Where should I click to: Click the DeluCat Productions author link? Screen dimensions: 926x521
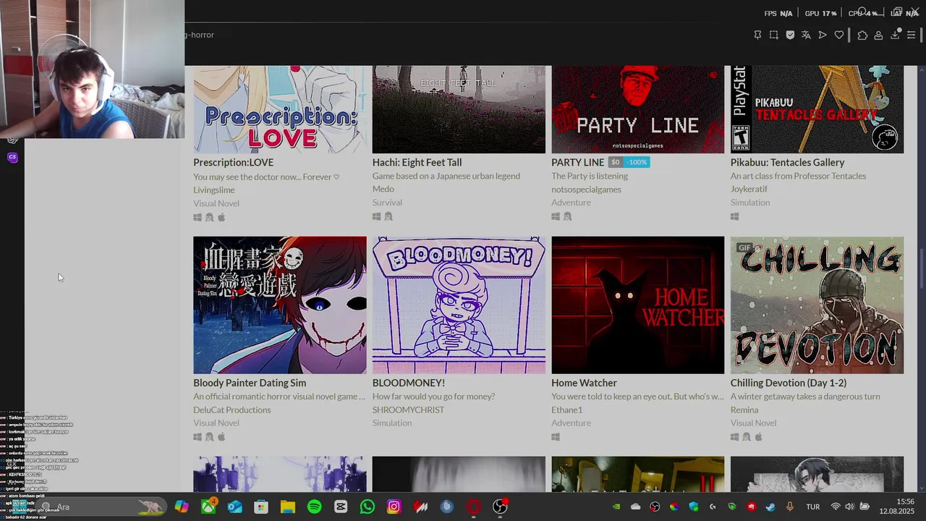coord(231,410)
